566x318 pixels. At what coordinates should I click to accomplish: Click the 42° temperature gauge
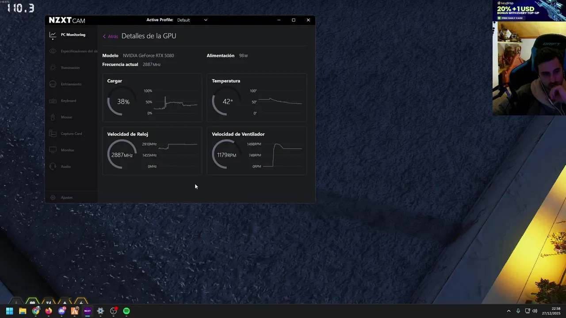click(227, 102)
